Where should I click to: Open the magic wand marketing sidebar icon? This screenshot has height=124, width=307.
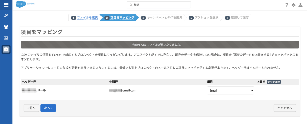point(6,15)
